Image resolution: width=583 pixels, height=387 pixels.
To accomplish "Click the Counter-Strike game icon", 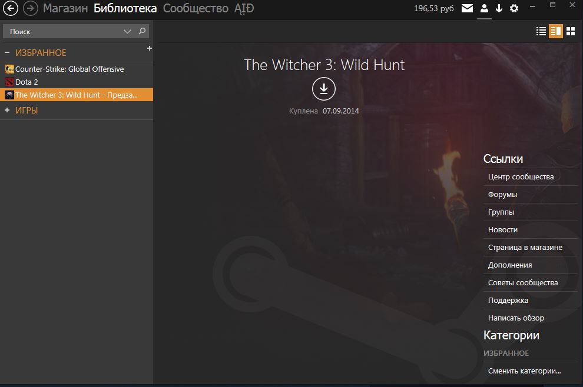I will pyautogui.click(x=9, y=69).
